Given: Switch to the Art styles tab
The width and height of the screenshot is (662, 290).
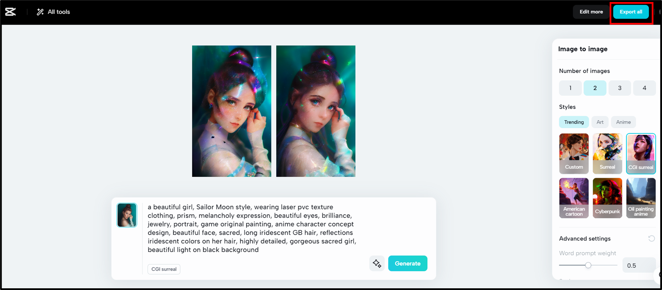Looking at the screenshot, I should (x=600, y=122).
